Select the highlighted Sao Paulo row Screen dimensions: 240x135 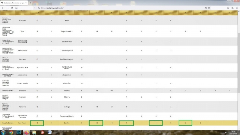[119, 123]
